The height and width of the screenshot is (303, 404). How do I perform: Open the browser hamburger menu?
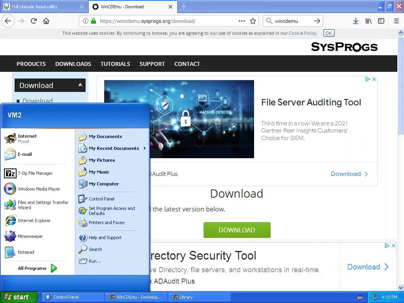[397, 21]
